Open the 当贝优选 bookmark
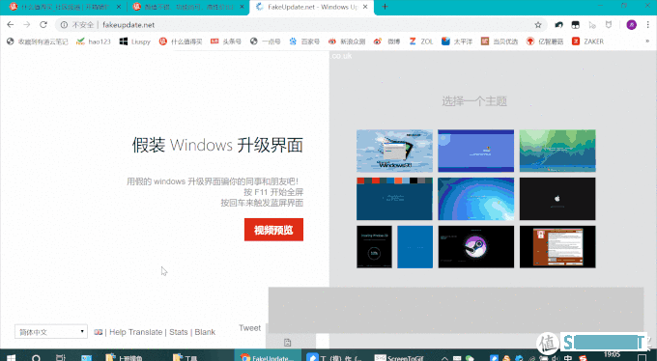 [x=500, y=42]
